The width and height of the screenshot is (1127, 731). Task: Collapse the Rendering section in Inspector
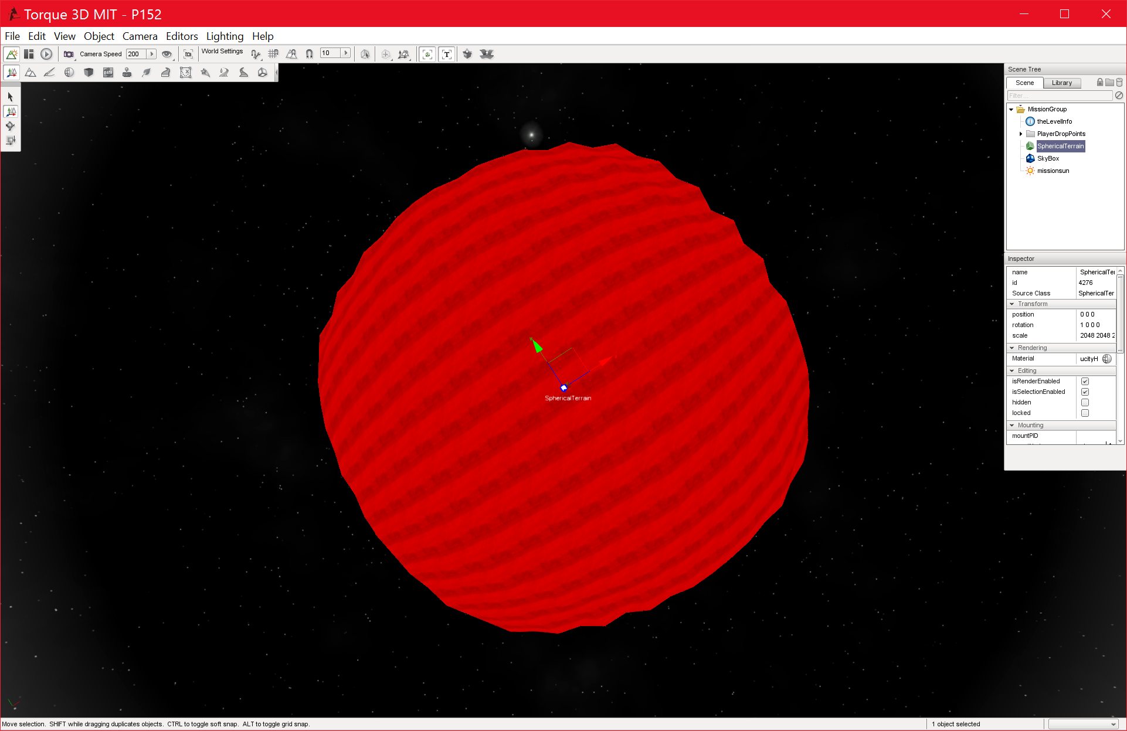click(x=1012, y=348)
